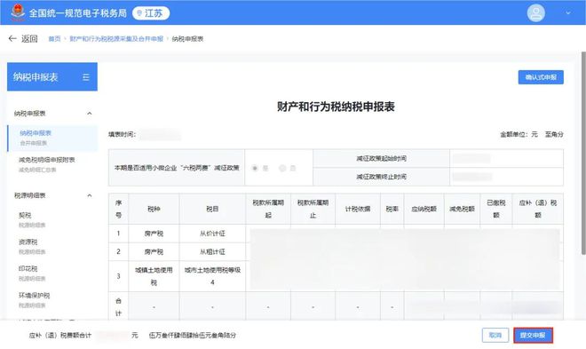Click the 从价计征 cell

(212, 234)
